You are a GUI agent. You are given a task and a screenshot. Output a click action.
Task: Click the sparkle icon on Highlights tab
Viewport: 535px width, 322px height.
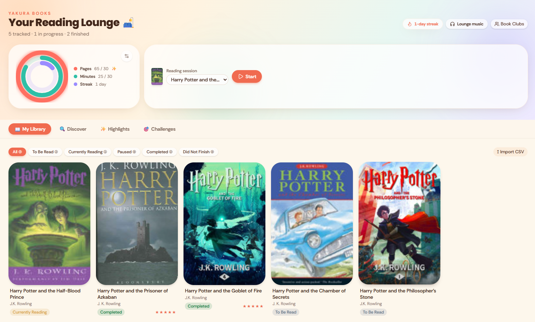[x=103, y=129]
